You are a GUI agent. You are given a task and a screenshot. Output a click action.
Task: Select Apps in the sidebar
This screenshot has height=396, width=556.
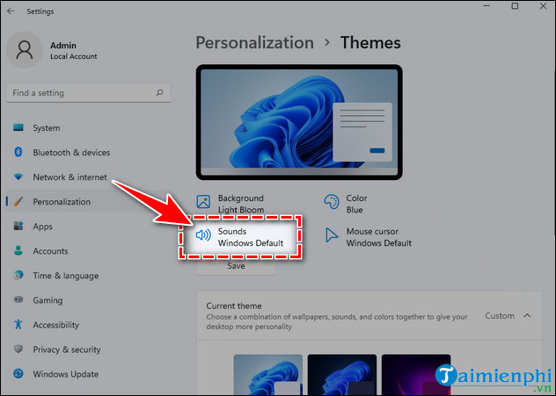coord(88,227)
